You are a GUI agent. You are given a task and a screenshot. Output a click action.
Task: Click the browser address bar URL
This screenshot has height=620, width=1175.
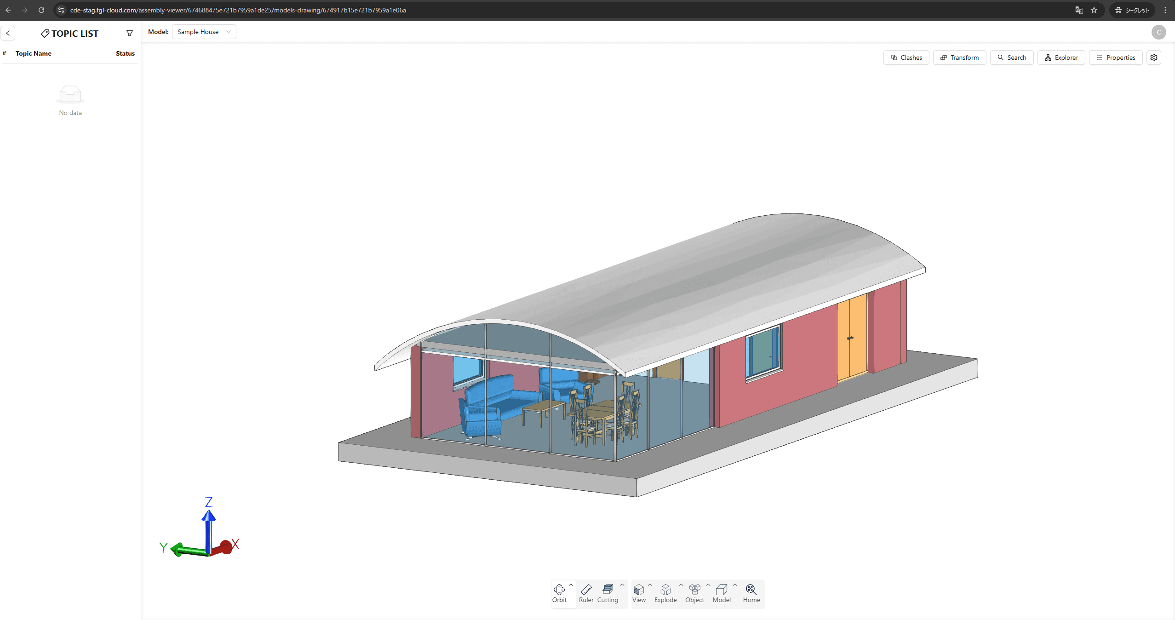tap(238, 10)
